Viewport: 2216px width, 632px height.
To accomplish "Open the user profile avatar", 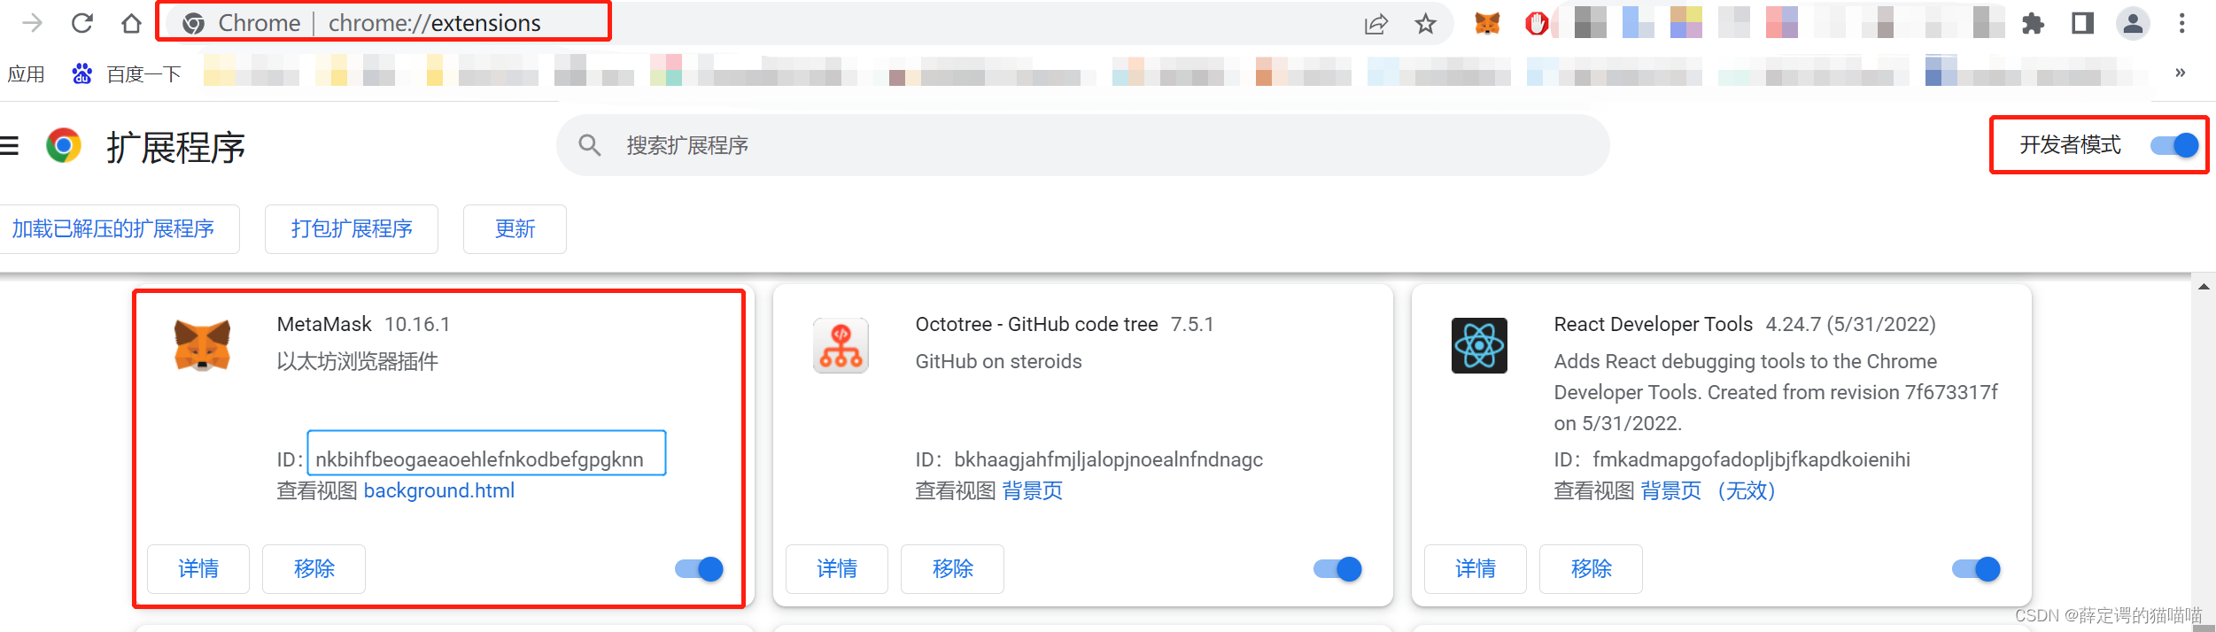I will 2133,23.
